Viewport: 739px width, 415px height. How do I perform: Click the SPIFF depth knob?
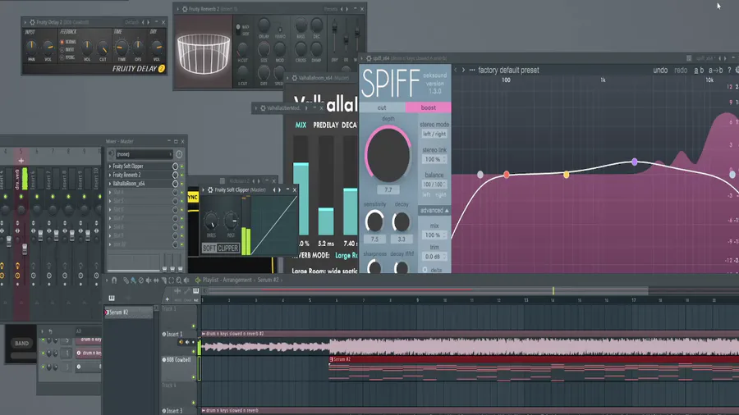(x=388, y=155)
